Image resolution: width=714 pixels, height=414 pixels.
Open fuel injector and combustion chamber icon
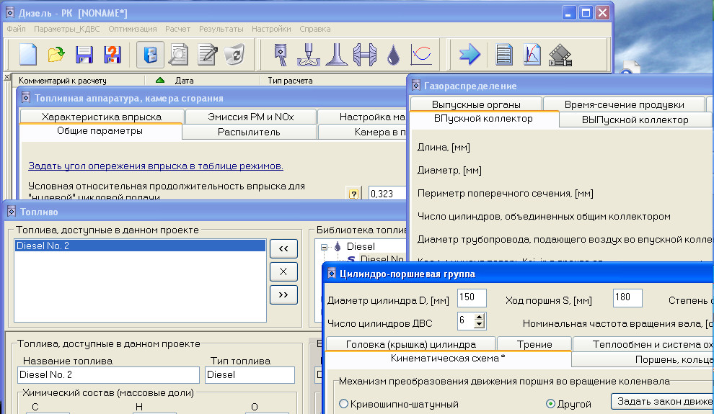point(309,55)
